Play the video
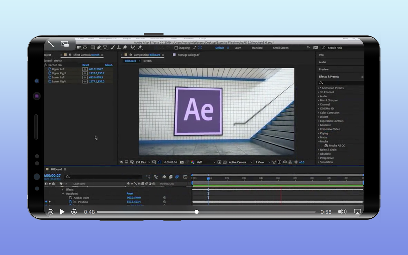The height and width of the screenshot is (255, 408). (62, 212)
